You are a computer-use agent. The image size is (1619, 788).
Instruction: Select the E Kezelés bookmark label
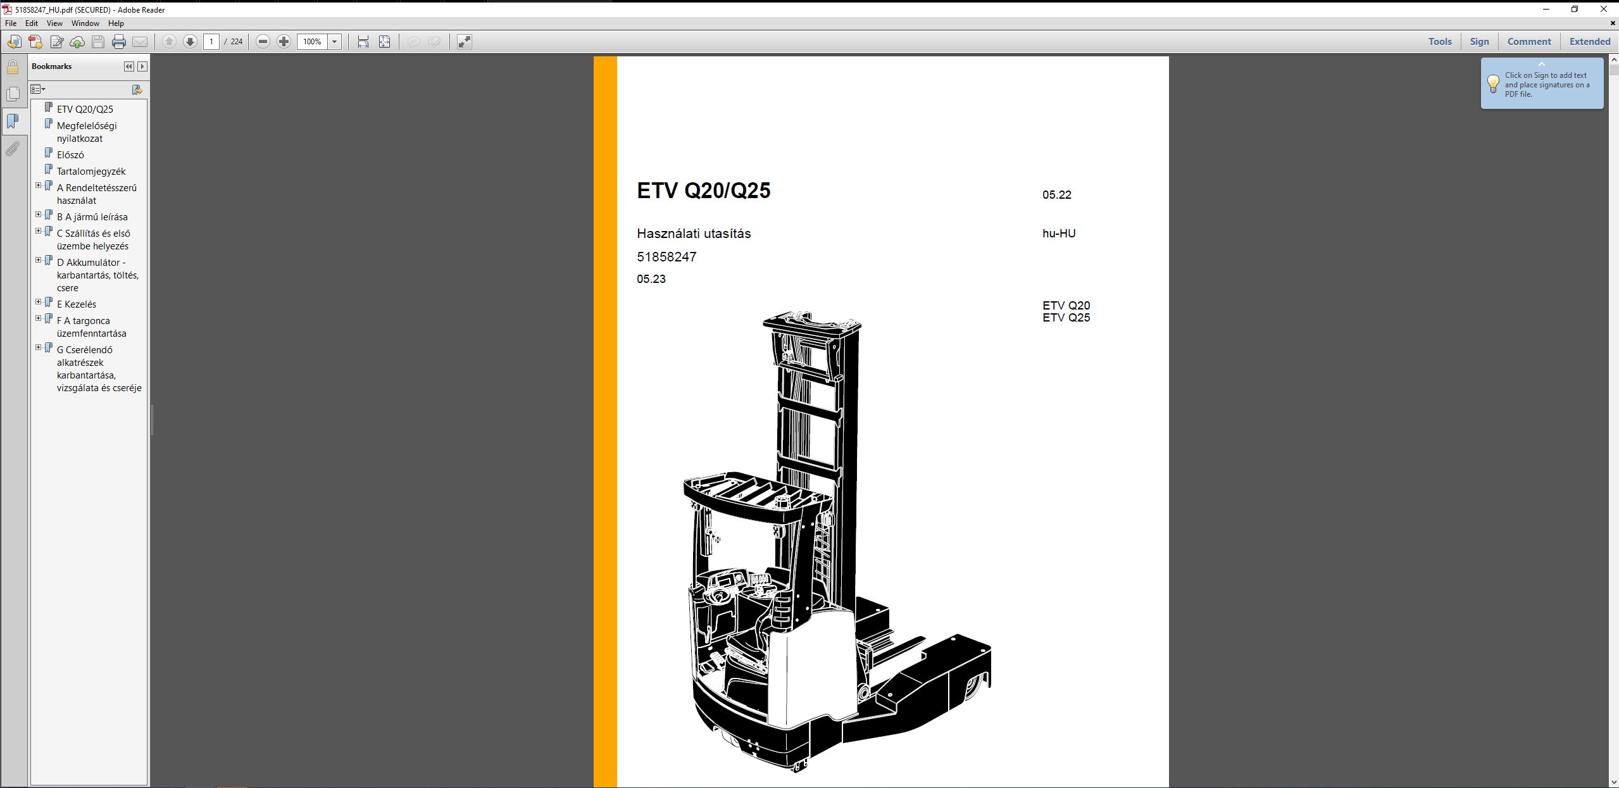(x=77, y=304)
